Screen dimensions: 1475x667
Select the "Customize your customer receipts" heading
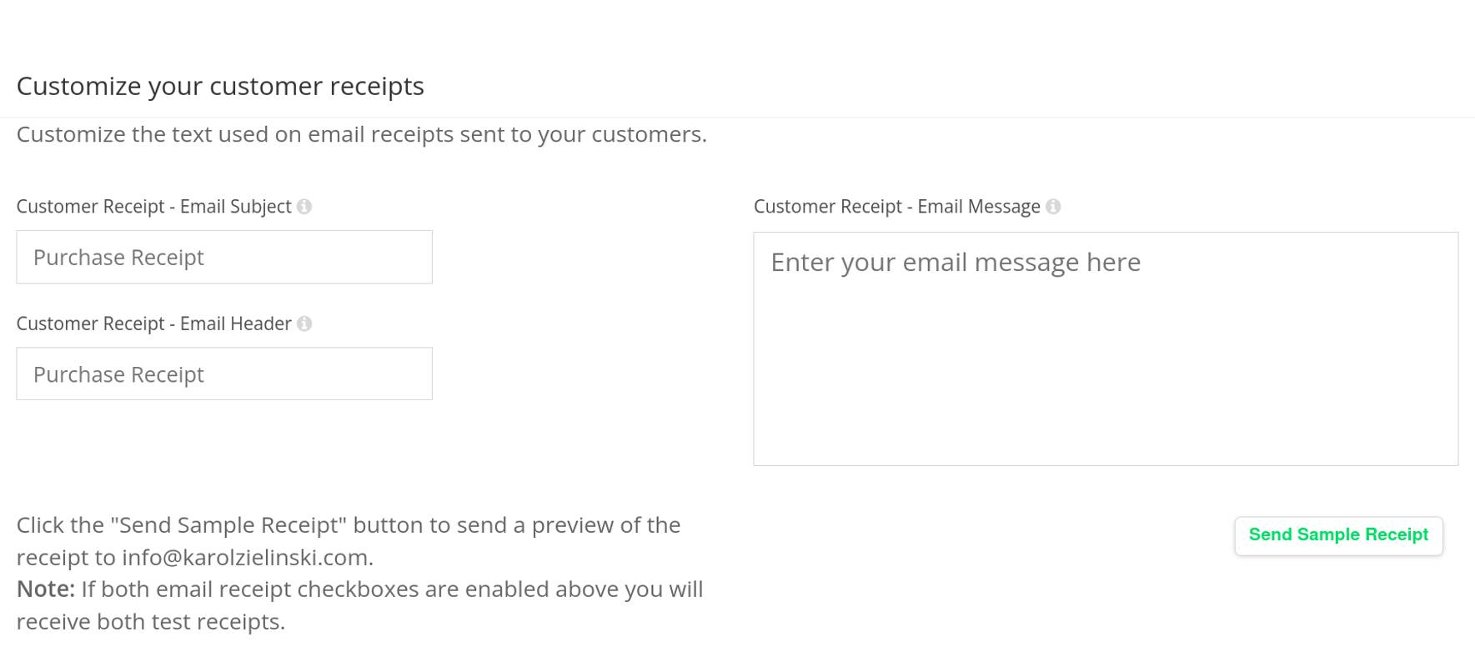tap(222, 85)
